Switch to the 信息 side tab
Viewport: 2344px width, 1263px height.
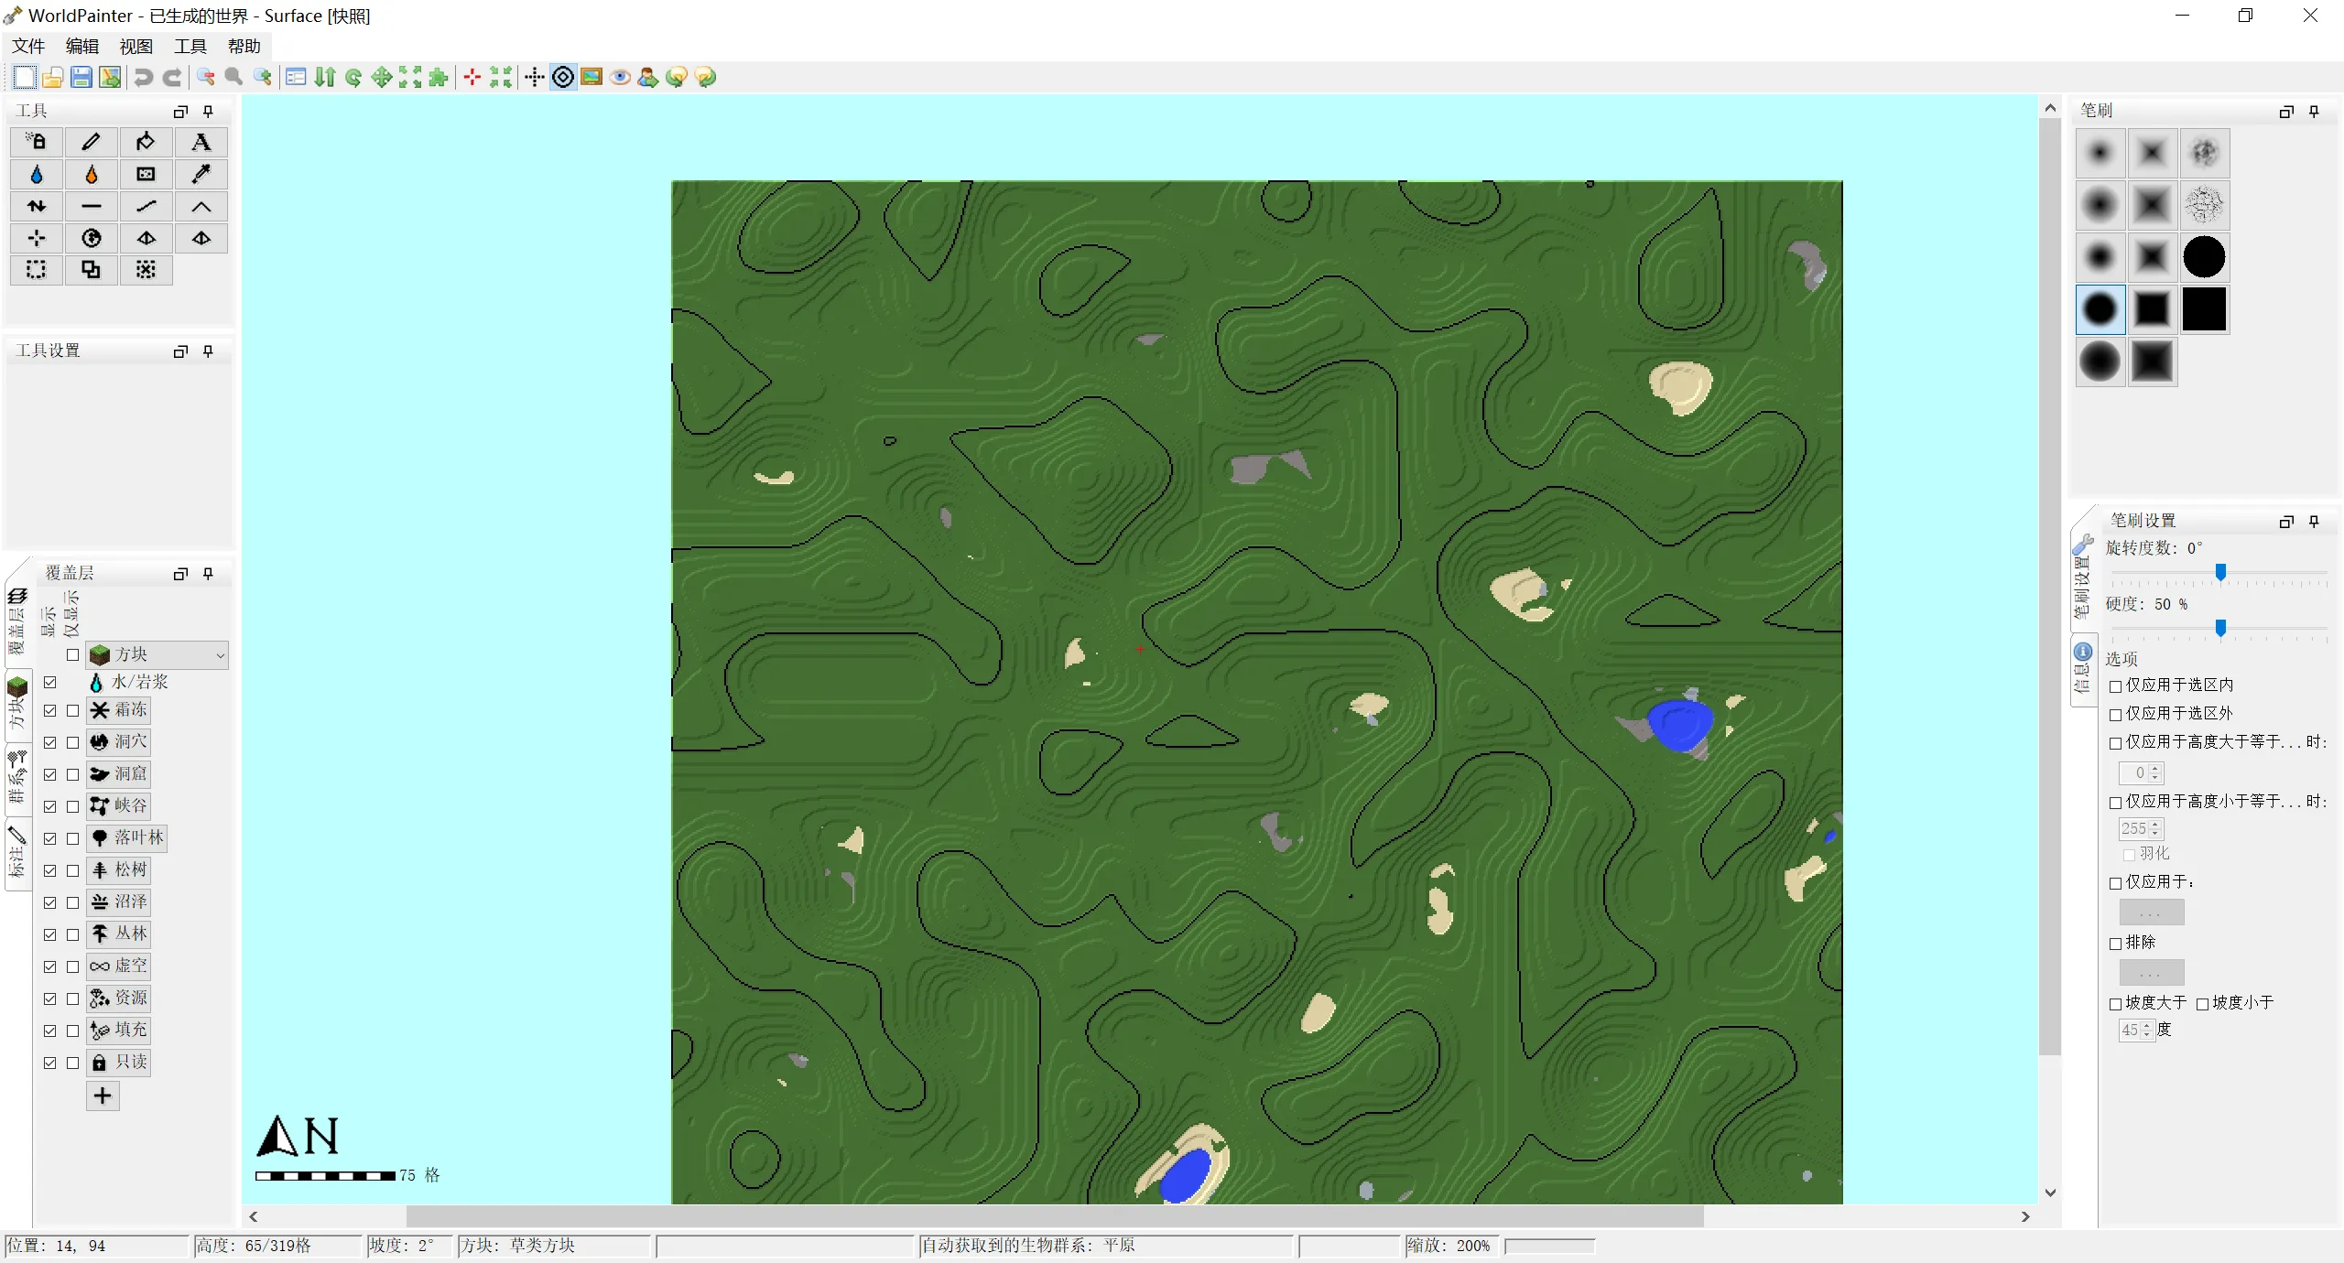2083,668
